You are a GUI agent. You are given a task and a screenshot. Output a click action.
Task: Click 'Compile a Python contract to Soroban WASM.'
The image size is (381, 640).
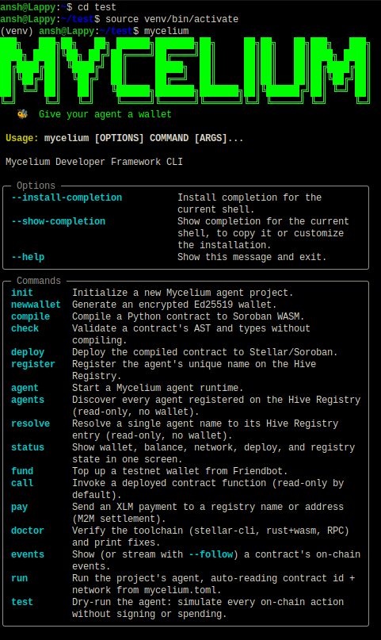tap(189, 316)
